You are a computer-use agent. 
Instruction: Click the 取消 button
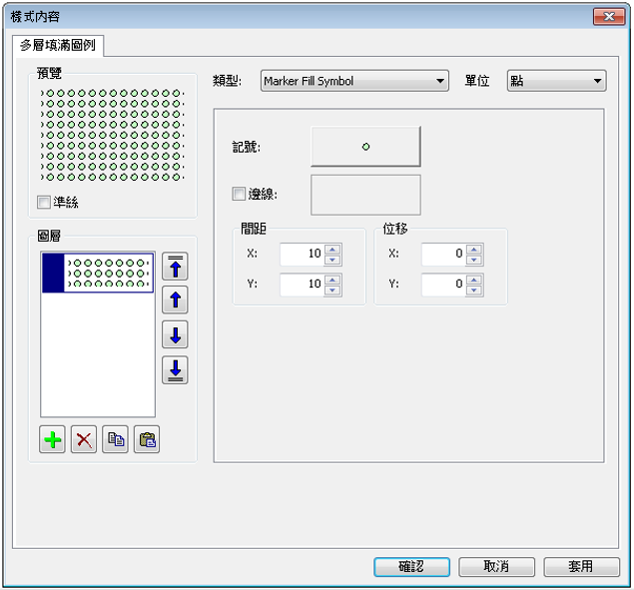pos(496,567)
